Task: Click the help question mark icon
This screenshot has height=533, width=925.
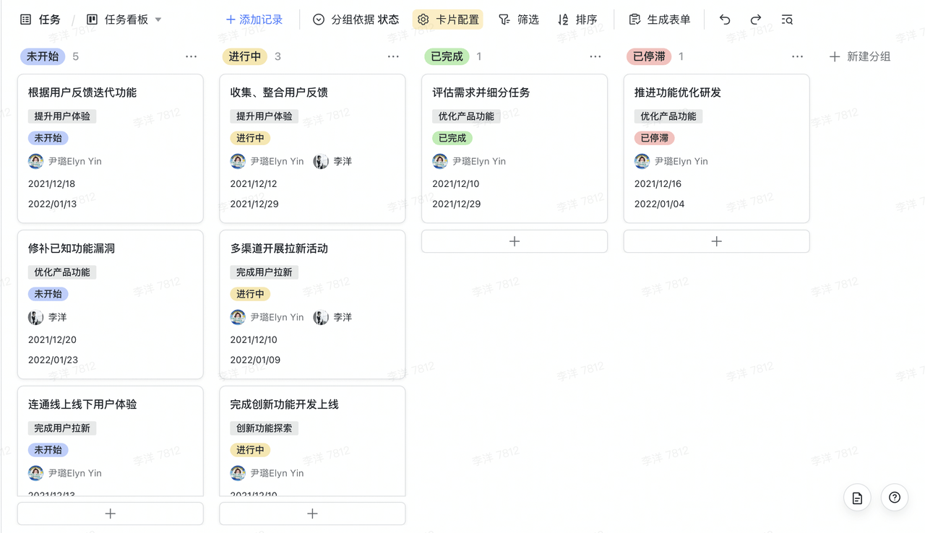Action: coord(895,498)
